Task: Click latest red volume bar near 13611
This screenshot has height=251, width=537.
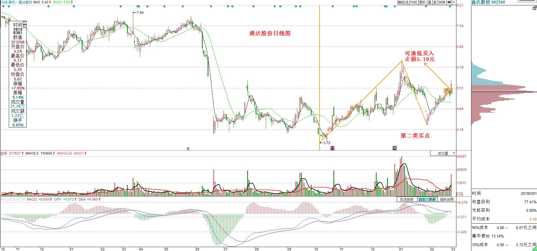Action: coord(451,185)
